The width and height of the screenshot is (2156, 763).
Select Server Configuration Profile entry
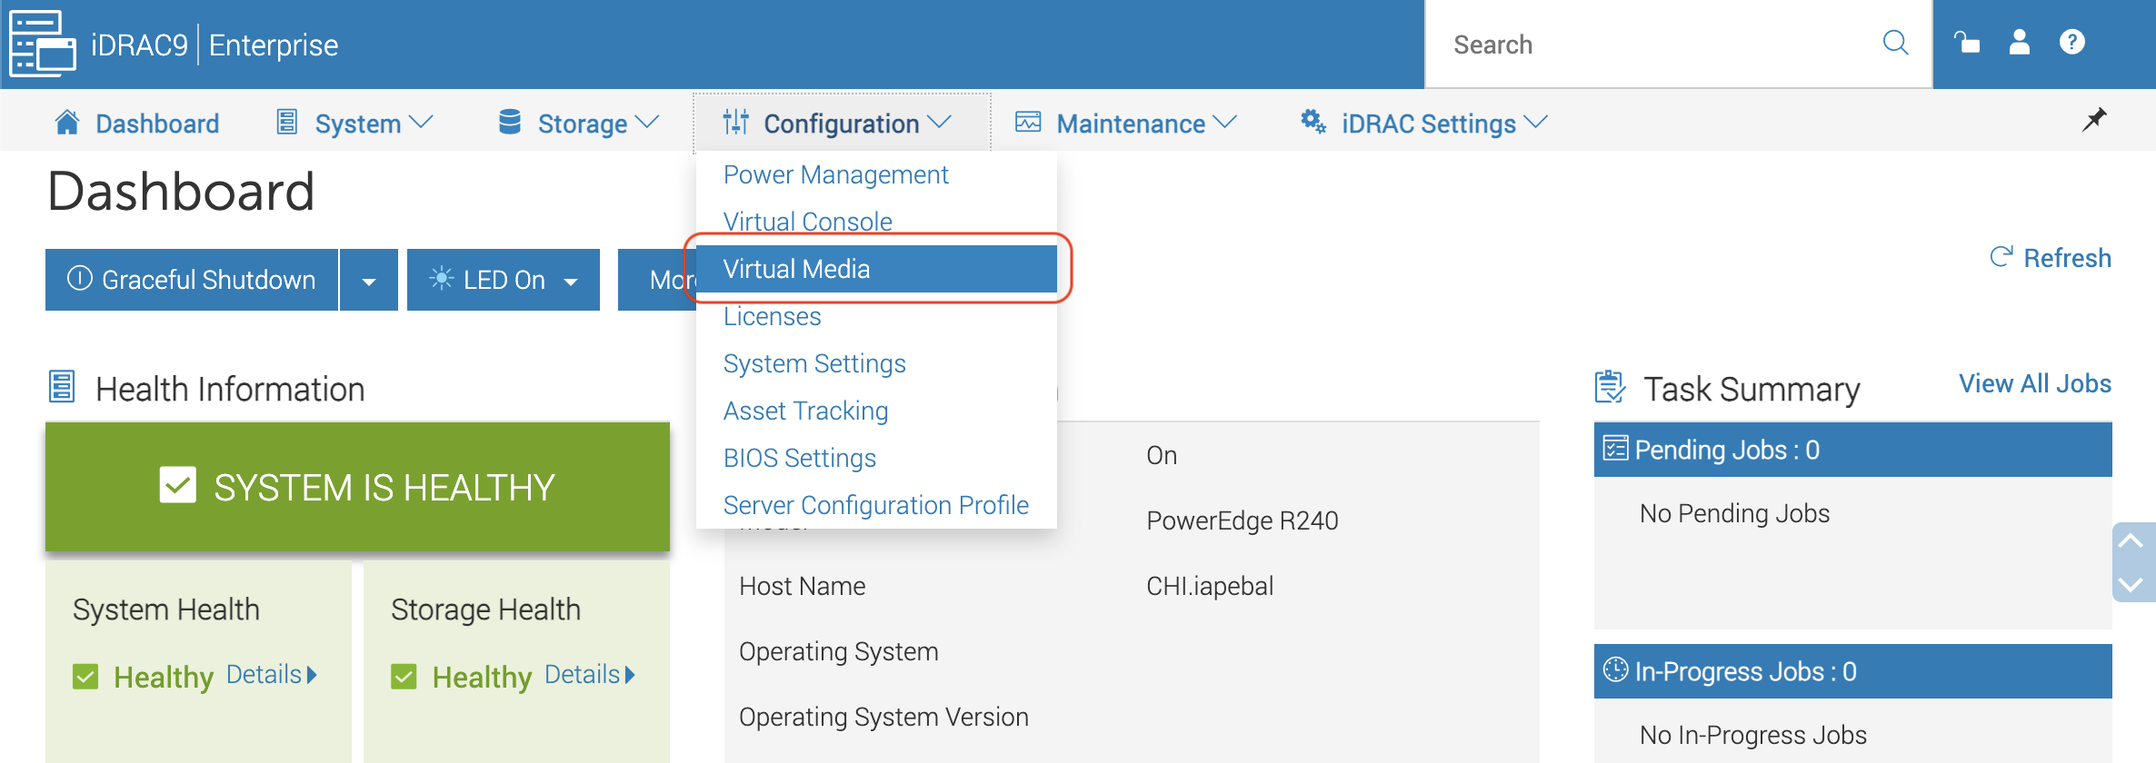point(875,505)
